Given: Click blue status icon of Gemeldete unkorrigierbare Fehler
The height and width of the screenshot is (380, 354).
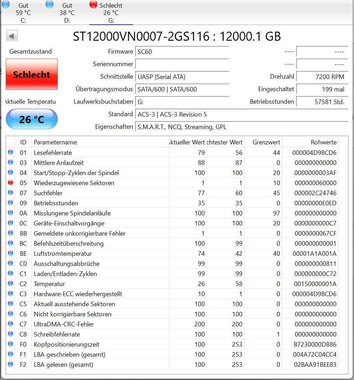Looking at the screenshot, I should pos(10,233).
